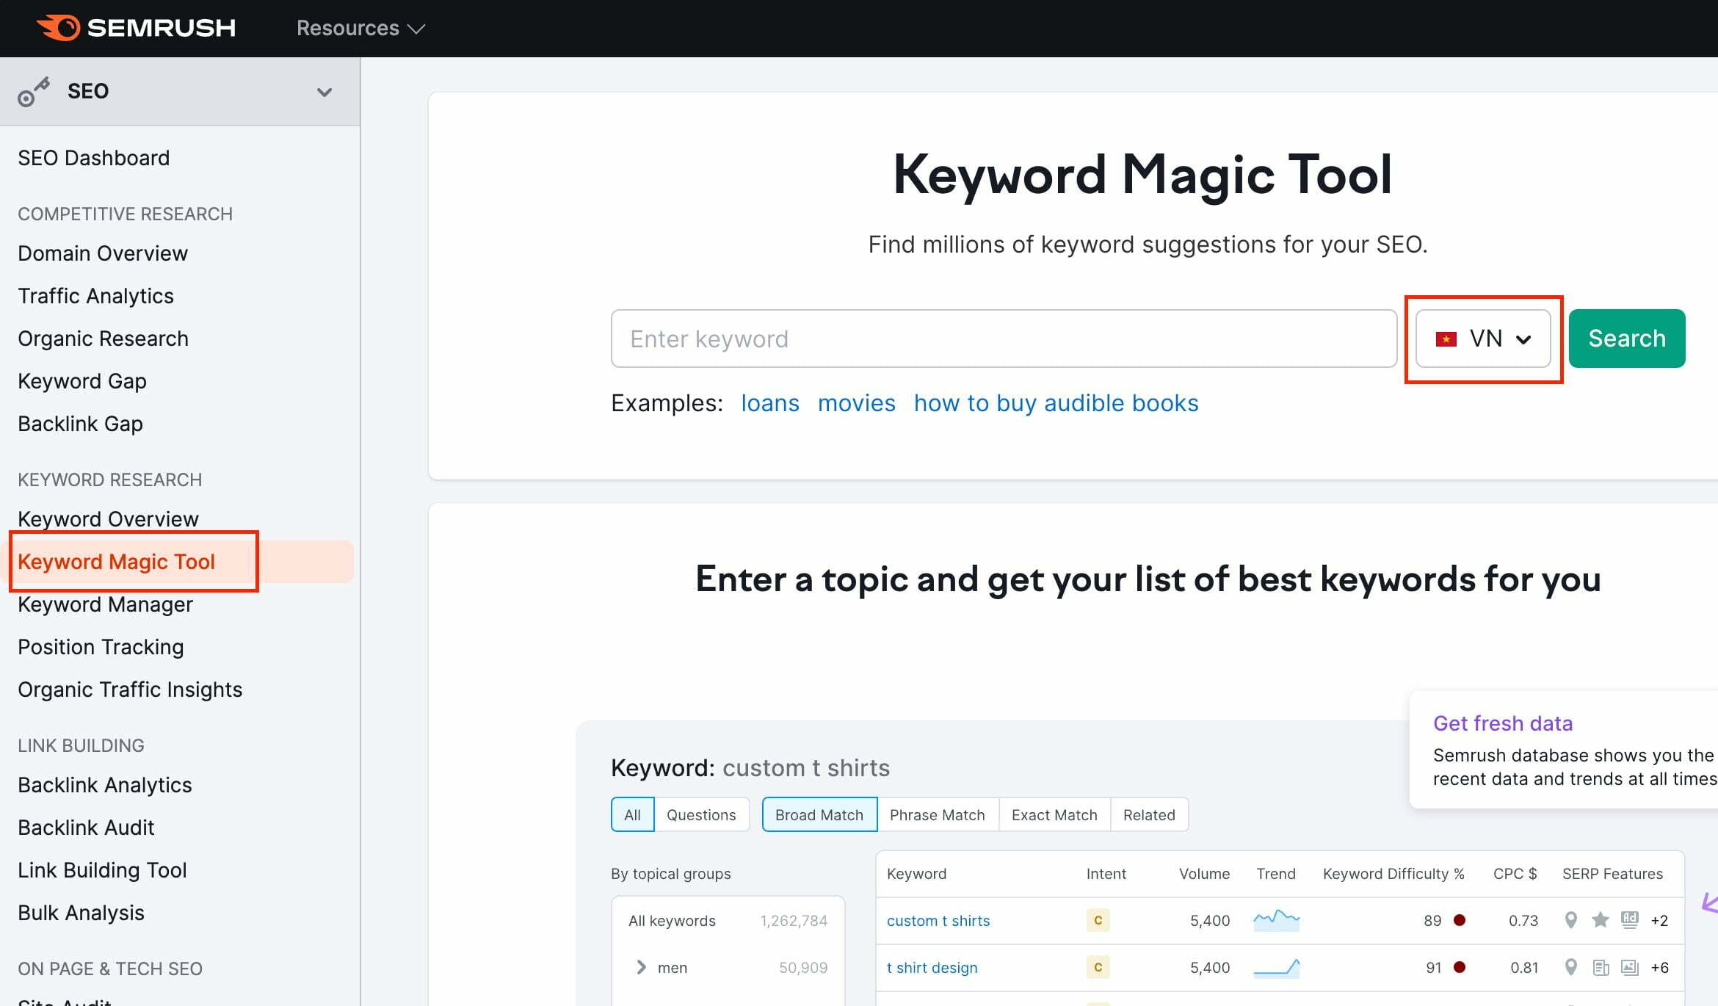Open Domain Overview in sidebar
Image resolution: width=1718 pixels, height=1006 pixels.
(103, 253)
